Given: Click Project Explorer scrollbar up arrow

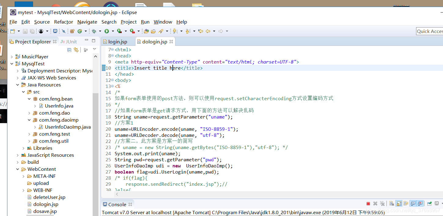Looking at the screenshot, I should coord(95,57).
